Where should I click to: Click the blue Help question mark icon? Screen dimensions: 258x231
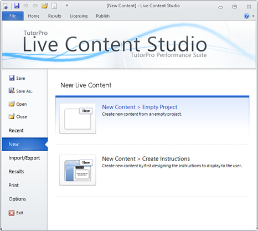(246, 16)
